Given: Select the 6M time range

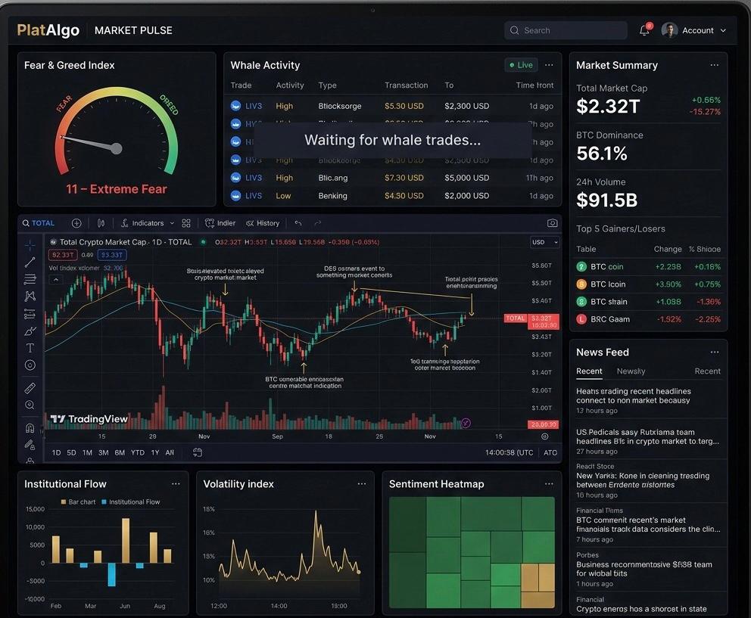Looking at the screenshot, I should point(120,452).
